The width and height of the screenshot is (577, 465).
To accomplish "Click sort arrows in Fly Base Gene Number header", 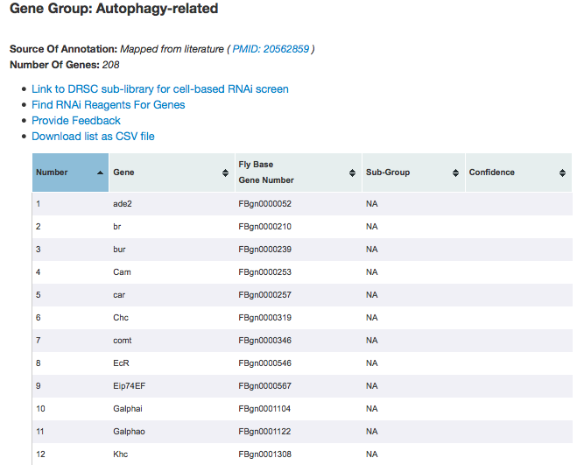I will pyautogui.click(x=352, y=173).
